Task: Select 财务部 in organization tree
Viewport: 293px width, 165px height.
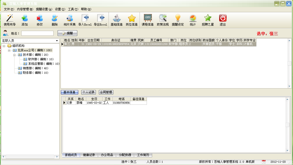Action: [36, 72]
